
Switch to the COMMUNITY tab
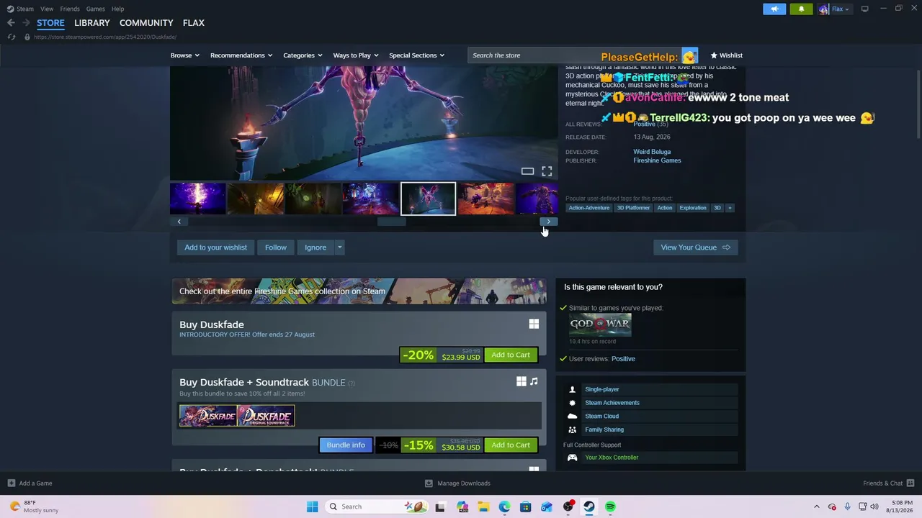coord(146,23)
